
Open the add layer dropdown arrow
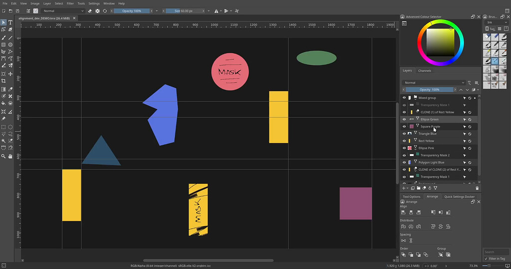pos(407,188)
